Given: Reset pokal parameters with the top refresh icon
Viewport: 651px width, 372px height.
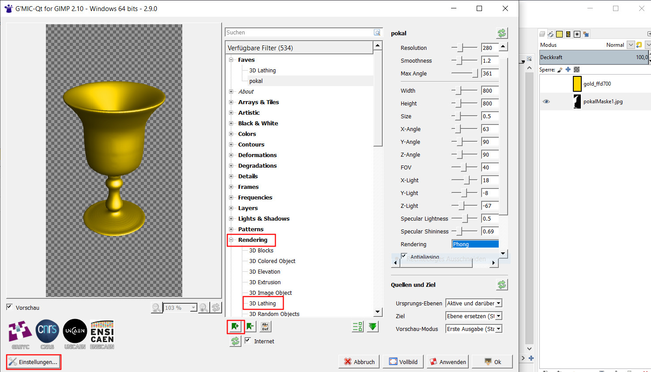Looking at the screenshot, I should 502,33.
